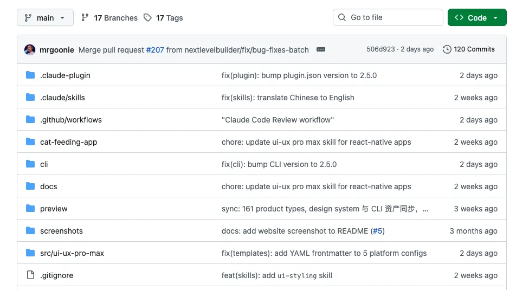The image size is (516, 290).
Task: Open the .github/workflows directory
Action: [x=71, y=120]
